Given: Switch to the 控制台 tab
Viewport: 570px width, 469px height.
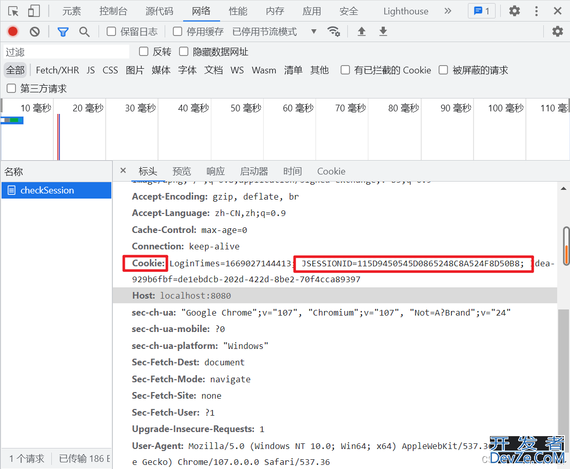Looking at the screenshot, I should [x=113, y=11].
